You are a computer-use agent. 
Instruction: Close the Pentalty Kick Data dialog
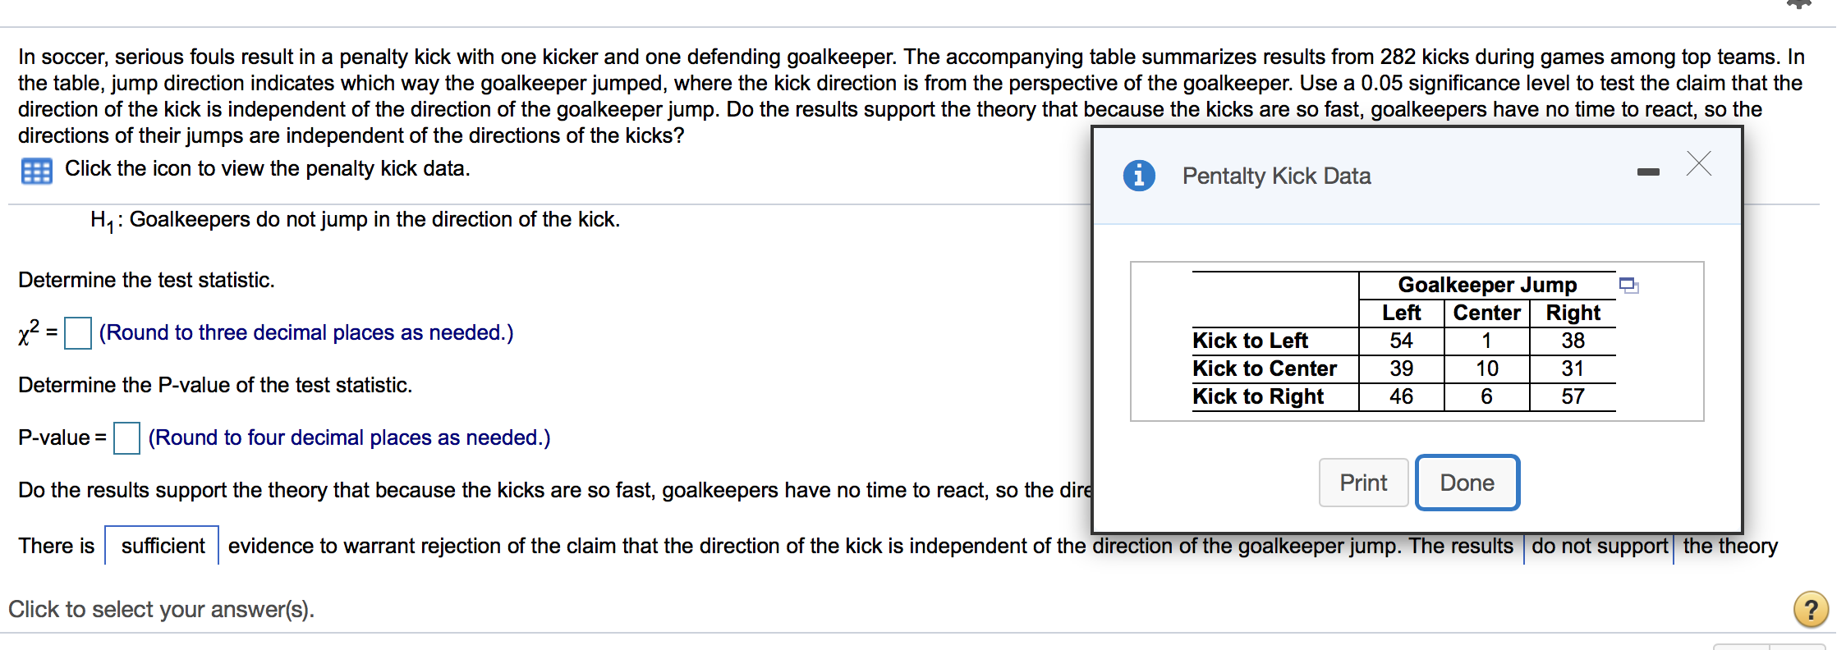click(1697, 164)
